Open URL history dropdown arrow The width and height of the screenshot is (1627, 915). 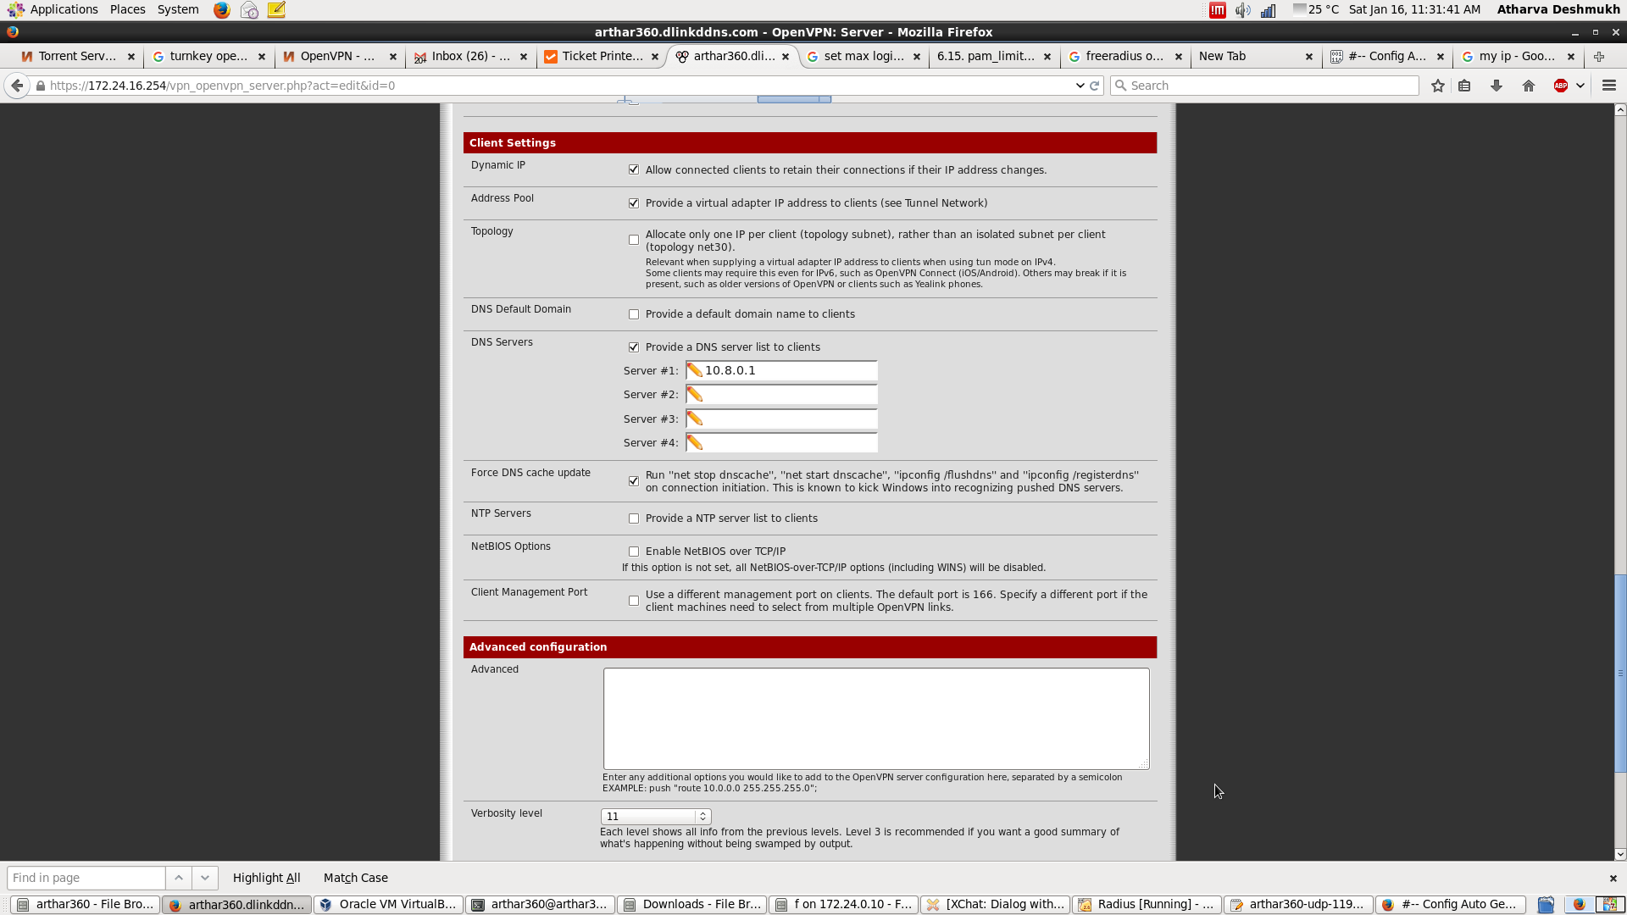(x=1080, y=86)
